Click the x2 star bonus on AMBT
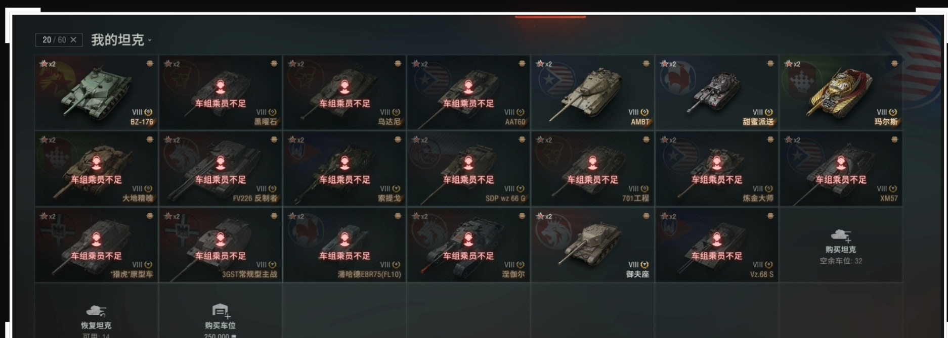 [544, 64]
